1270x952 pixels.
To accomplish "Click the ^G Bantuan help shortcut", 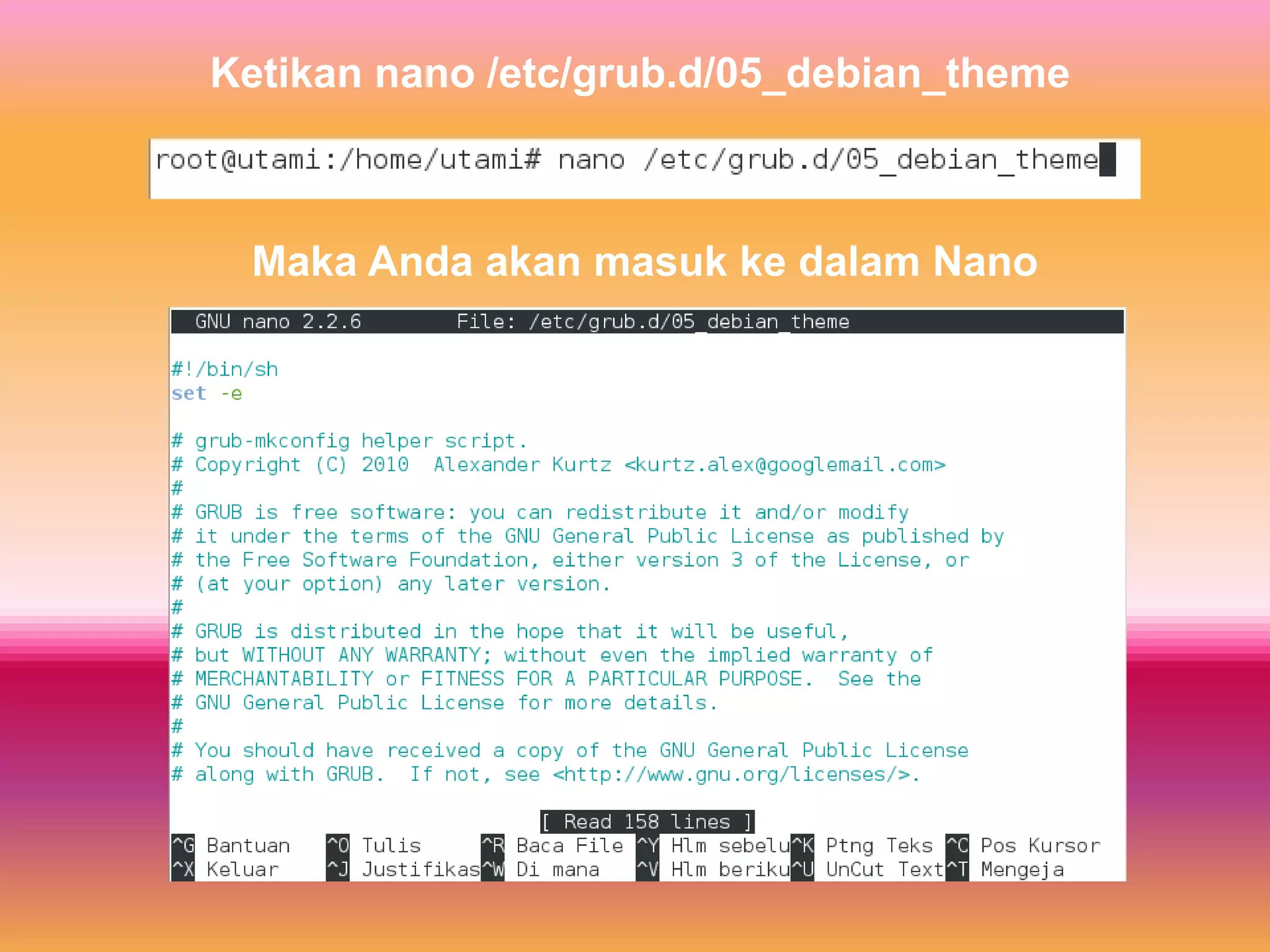I will click(x=231, y=845).
